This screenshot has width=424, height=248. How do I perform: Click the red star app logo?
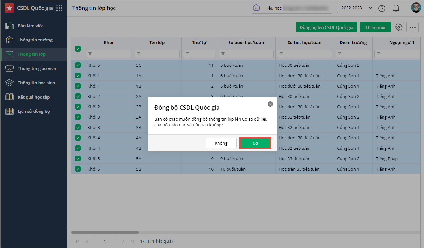pyautogui.click(x=9, y=8)
